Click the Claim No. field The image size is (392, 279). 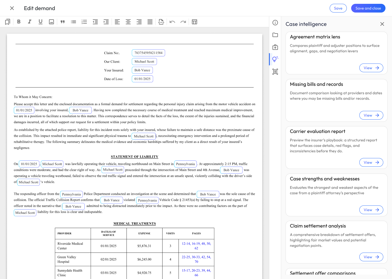click(x=148, y=53)
